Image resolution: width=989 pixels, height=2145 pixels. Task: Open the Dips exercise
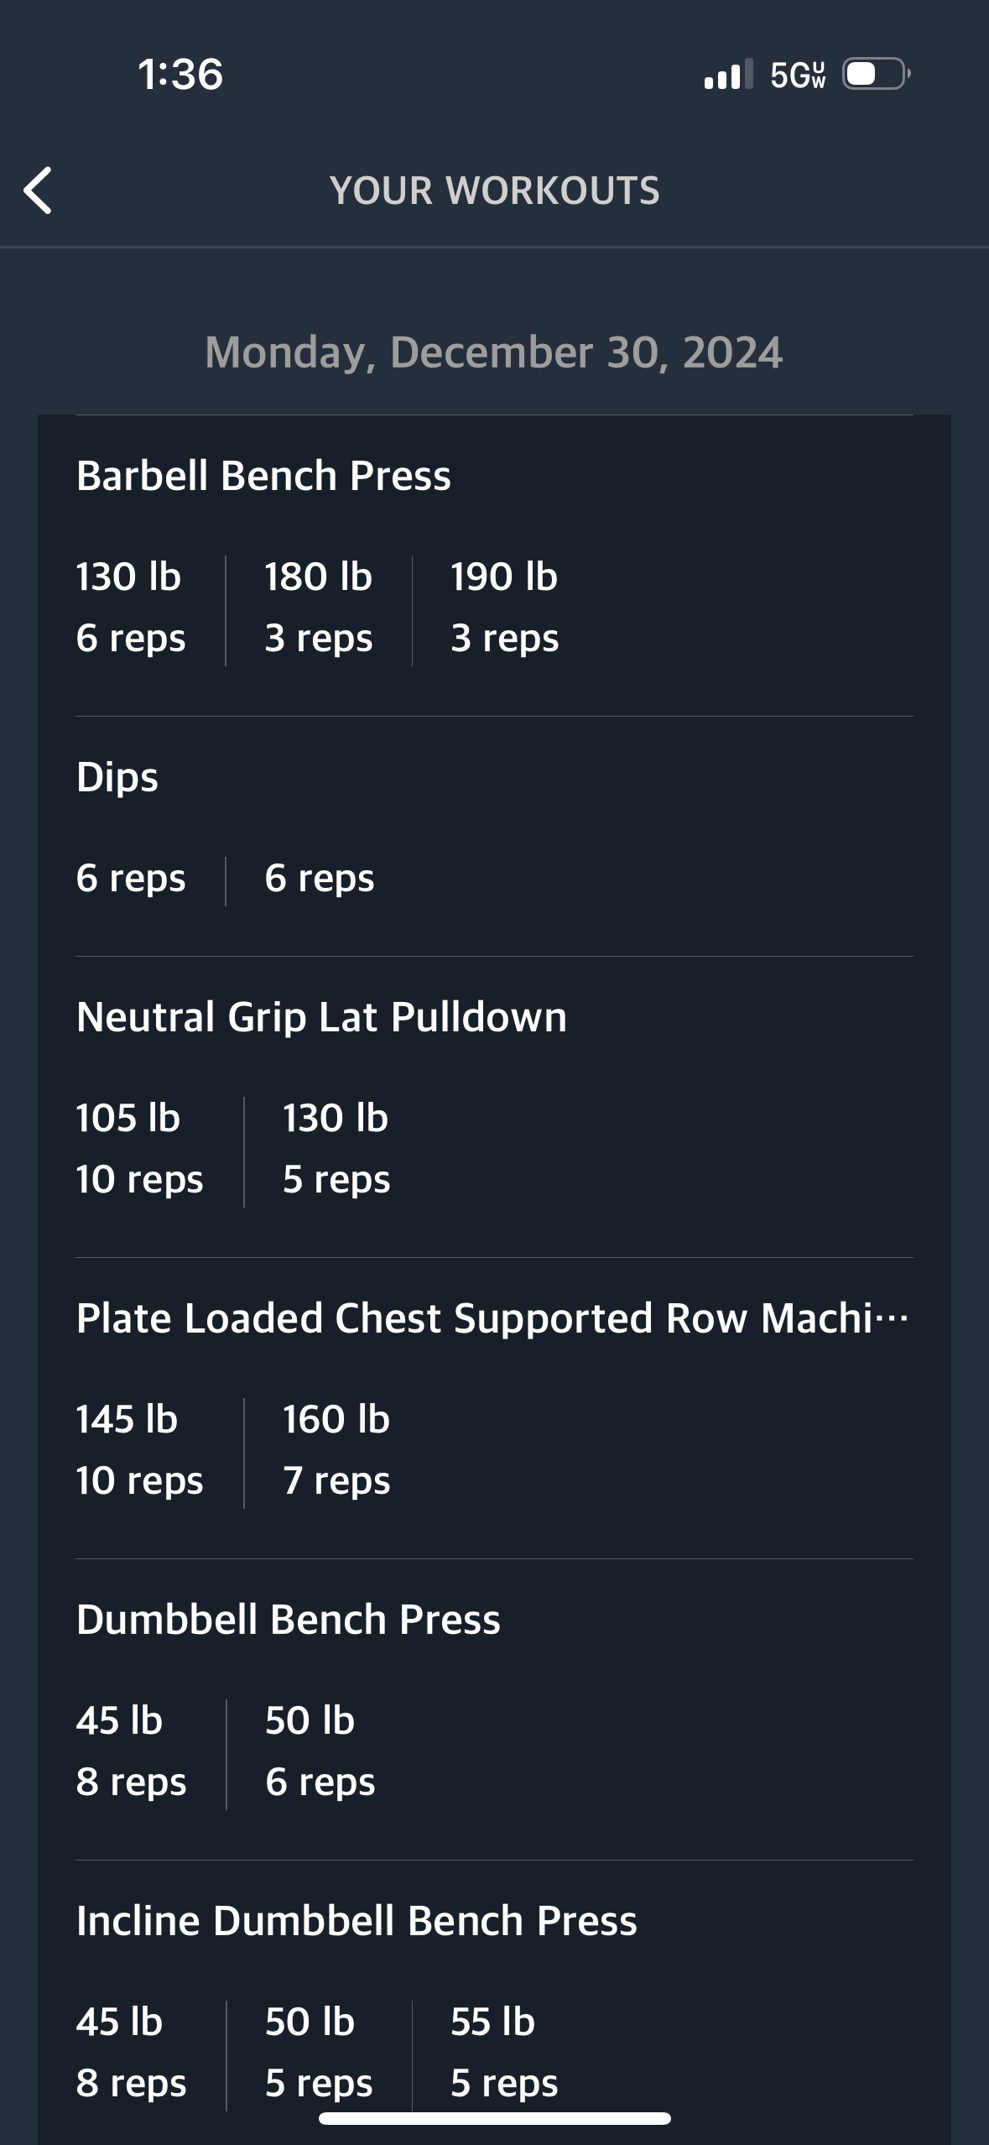coord(117,777)
